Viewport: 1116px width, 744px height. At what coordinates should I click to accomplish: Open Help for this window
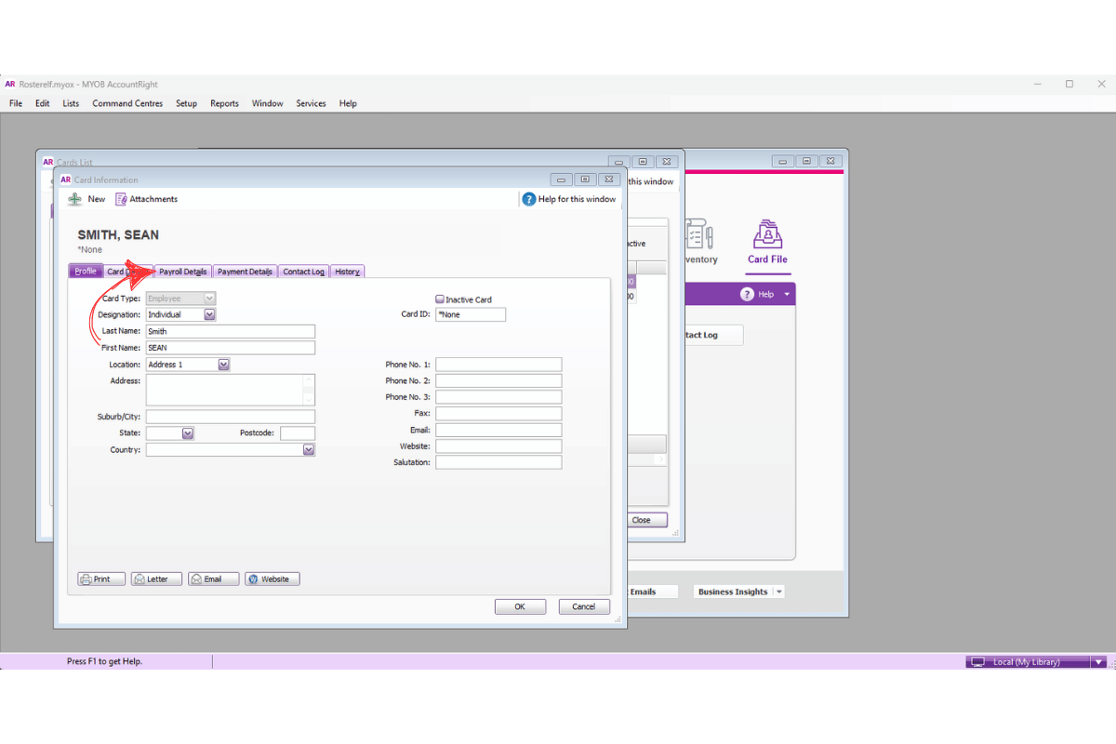[x=569, y=199]
